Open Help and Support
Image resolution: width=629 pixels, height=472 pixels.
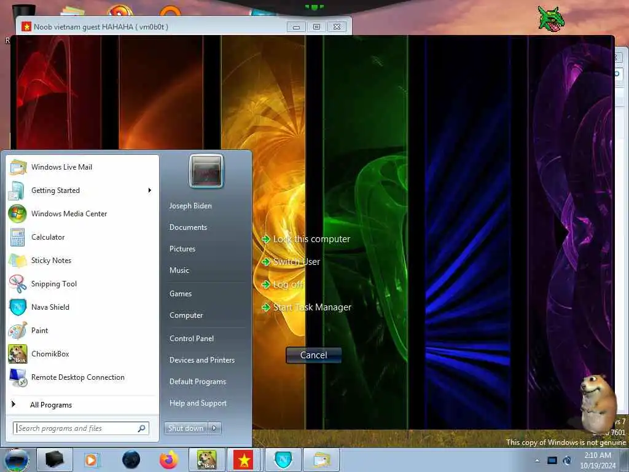point(198,403)
